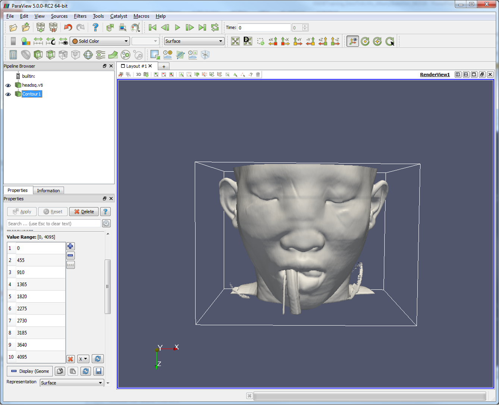Collapse the Display (Geometry) section button

click(30, 371)
